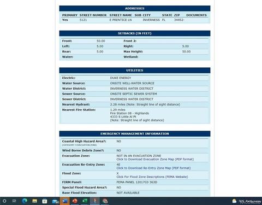The height and width of the screenshot is (205, 262).
Task: Select street number 5121
Action: pyautogui.click(x=83, y=20)
